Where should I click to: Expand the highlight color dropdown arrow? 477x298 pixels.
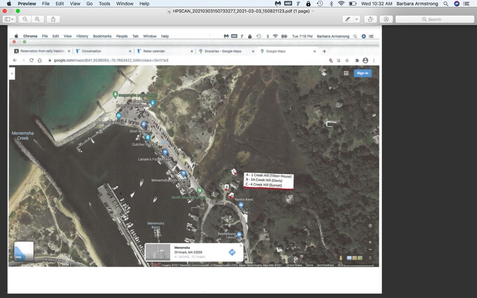[357, 19]
